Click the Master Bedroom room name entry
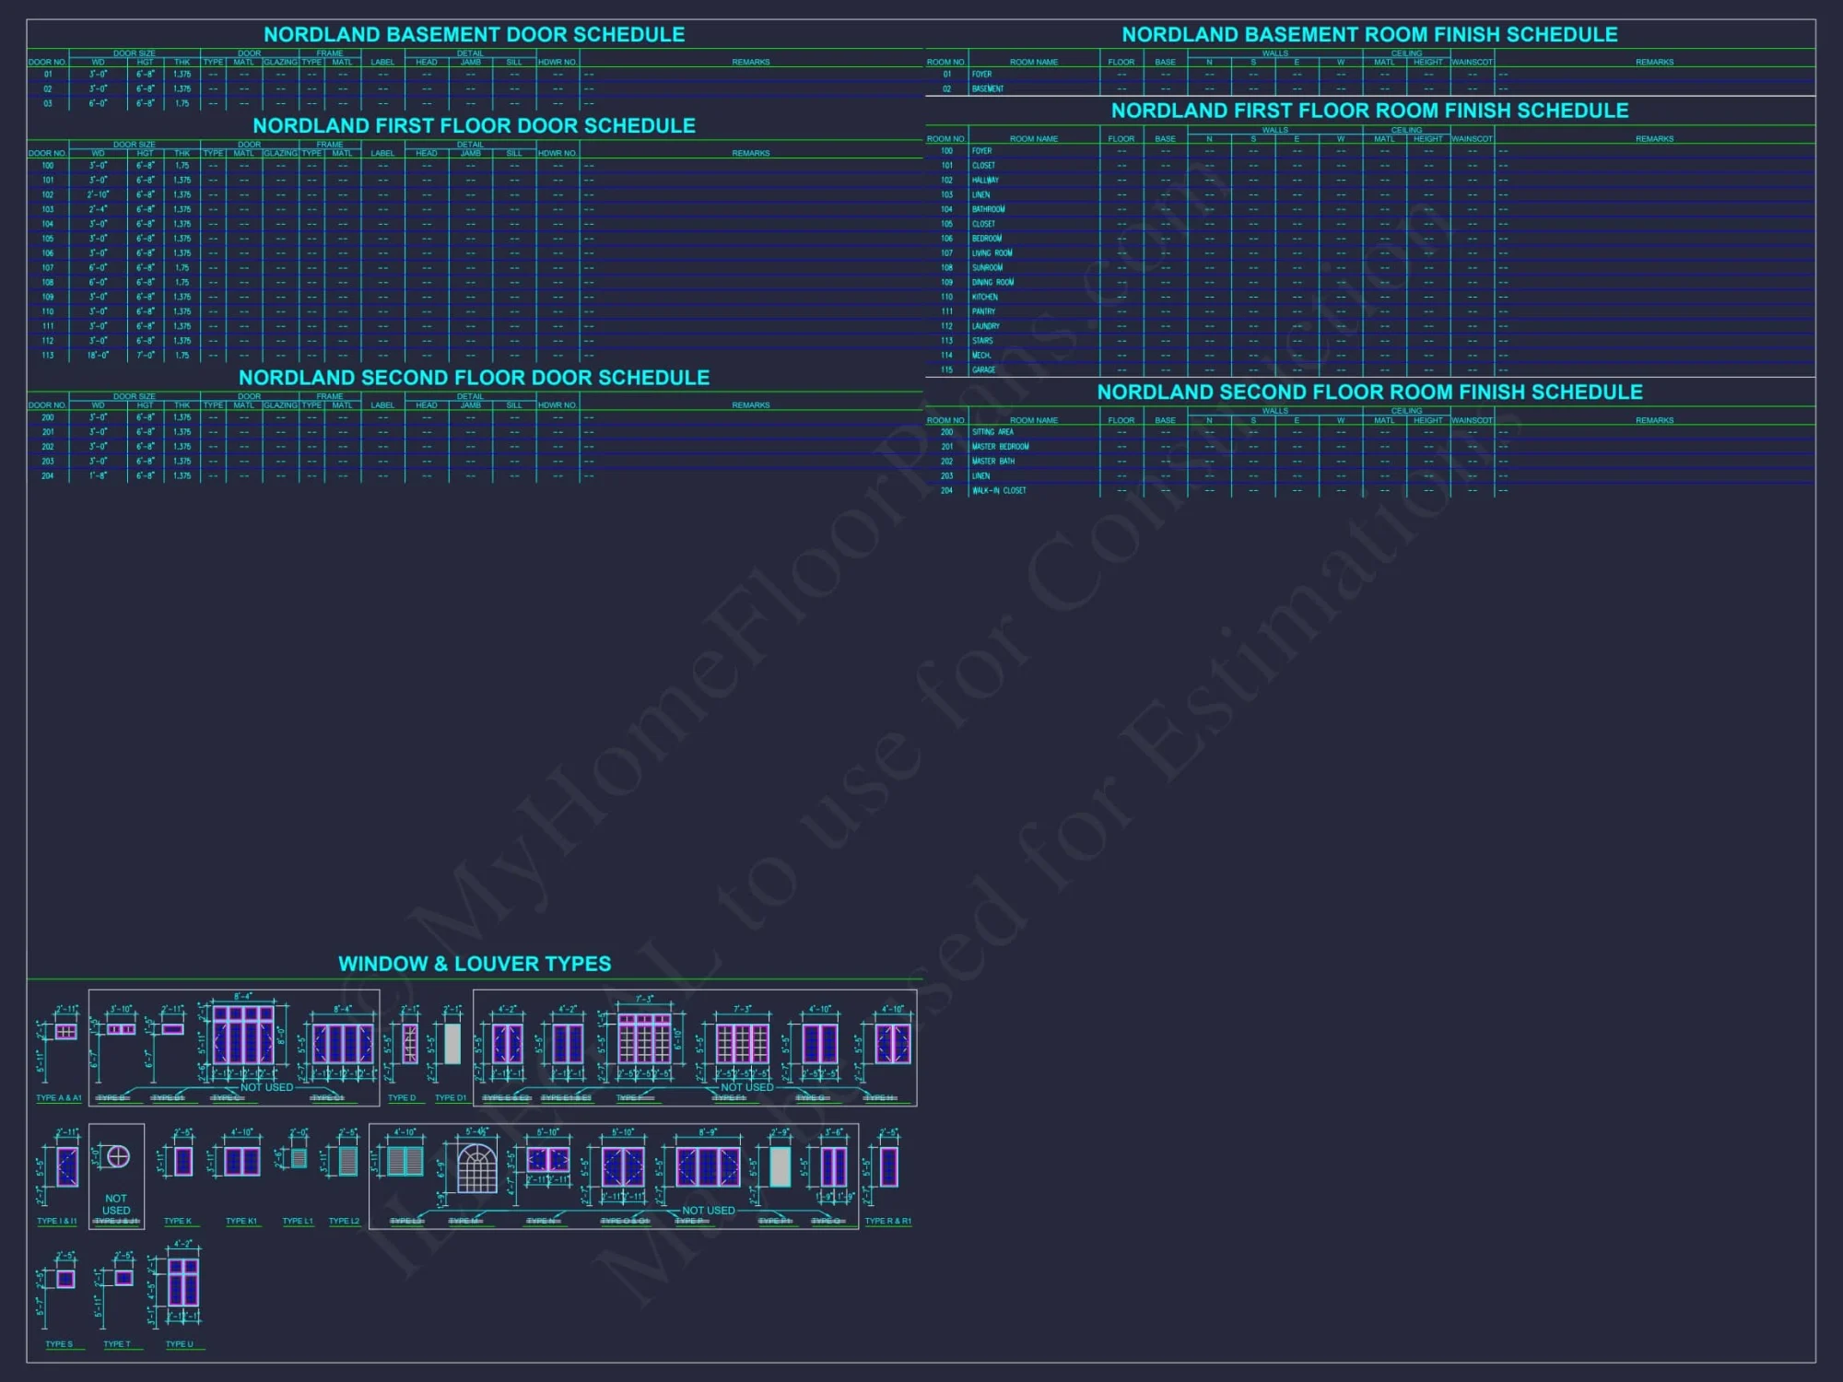1843x1382 pixels. (1000, 447)
